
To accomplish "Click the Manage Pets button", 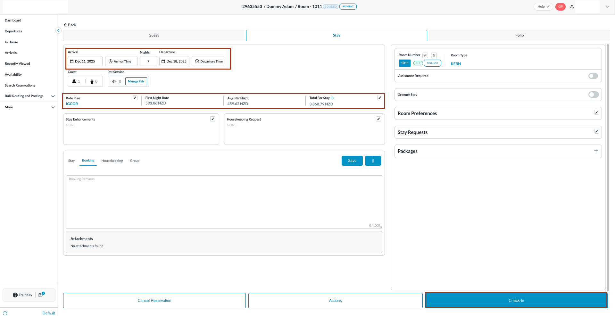I will pos(136,81).
